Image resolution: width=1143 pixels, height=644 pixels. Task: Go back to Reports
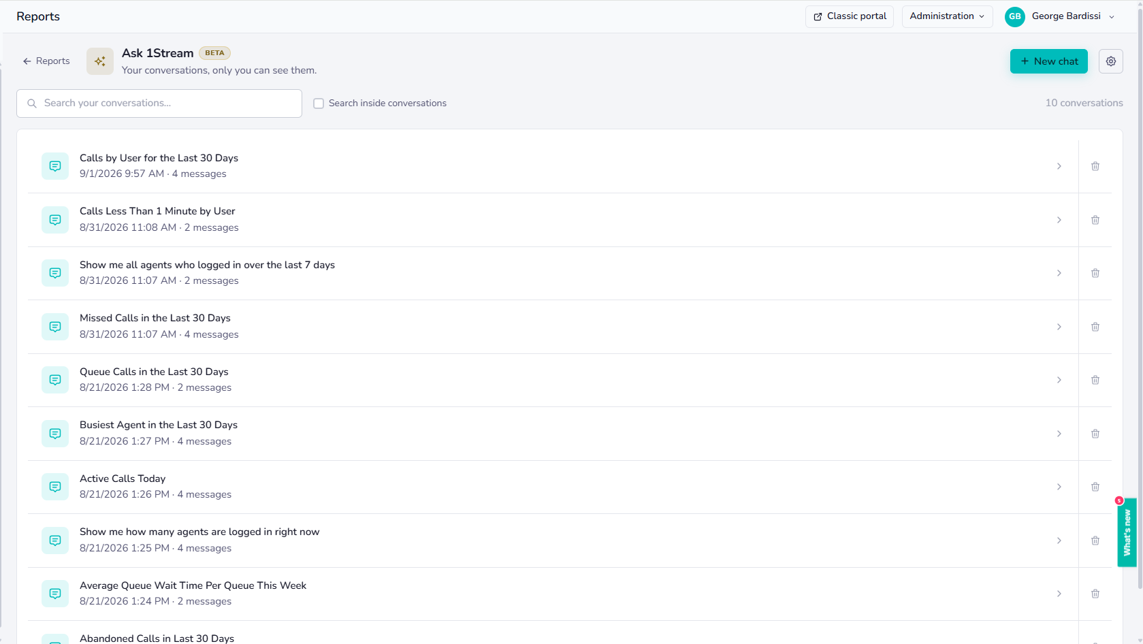click(46, 61)
